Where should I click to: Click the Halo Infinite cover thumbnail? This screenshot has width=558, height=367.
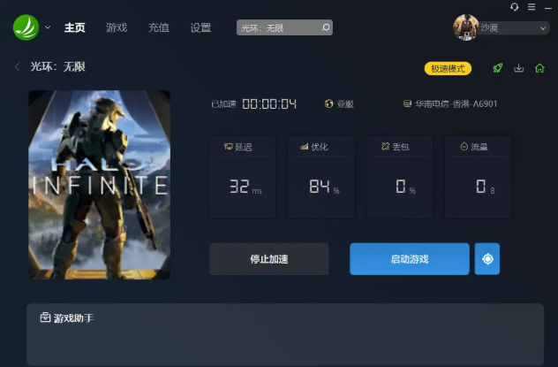pyautogui.click(x=99, y=185)
